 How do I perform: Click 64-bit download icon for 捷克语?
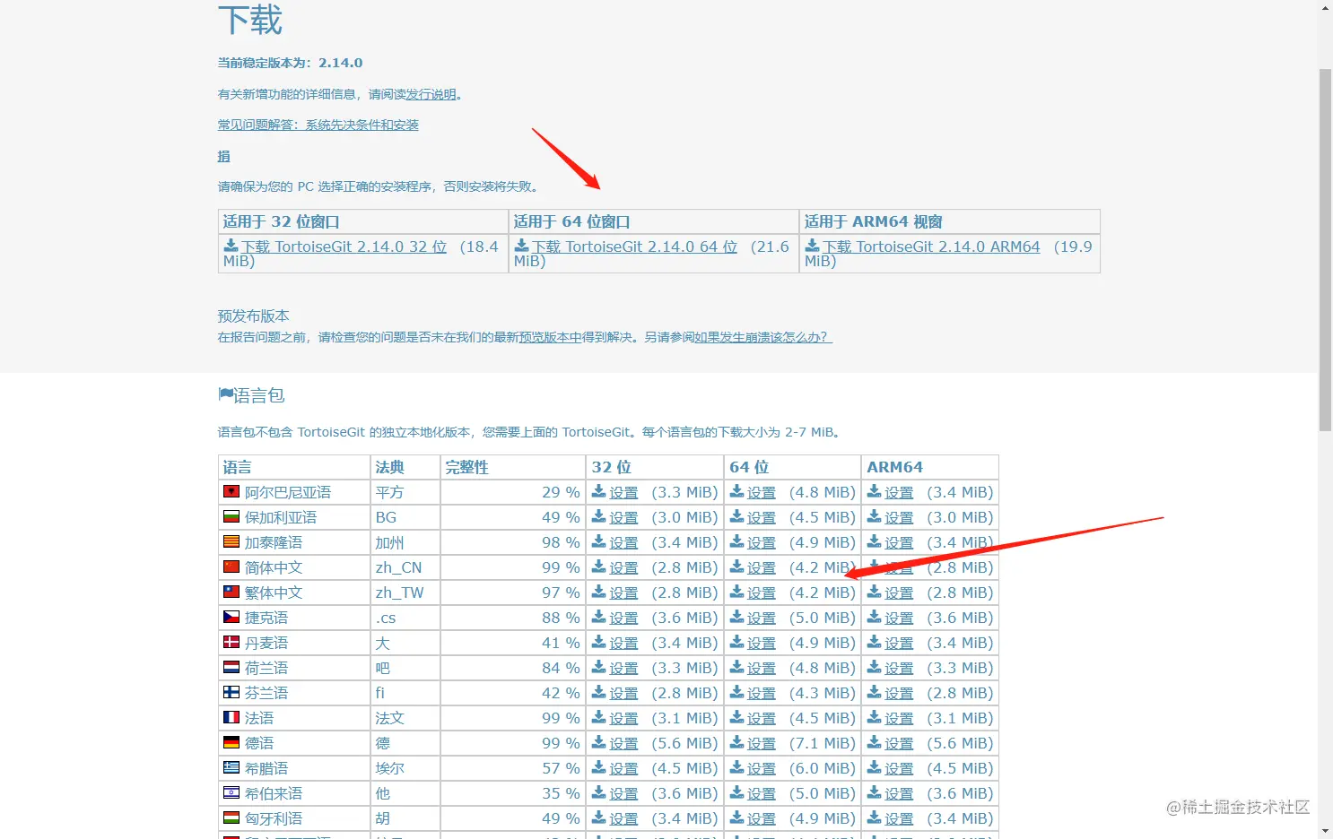tap(736, 617)
